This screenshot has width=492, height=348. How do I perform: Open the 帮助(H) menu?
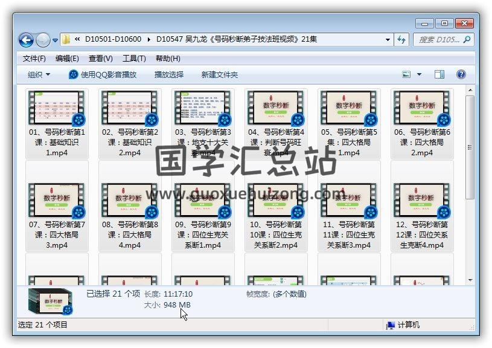coord(168,59)
